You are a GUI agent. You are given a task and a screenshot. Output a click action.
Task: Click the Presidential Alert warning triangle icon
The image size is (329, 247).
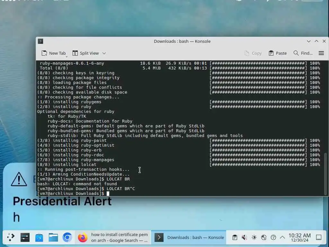point(19,179)
